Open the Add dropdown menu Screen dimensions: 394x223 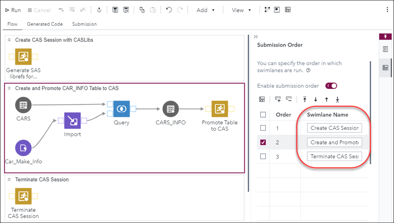pos(206,10)
